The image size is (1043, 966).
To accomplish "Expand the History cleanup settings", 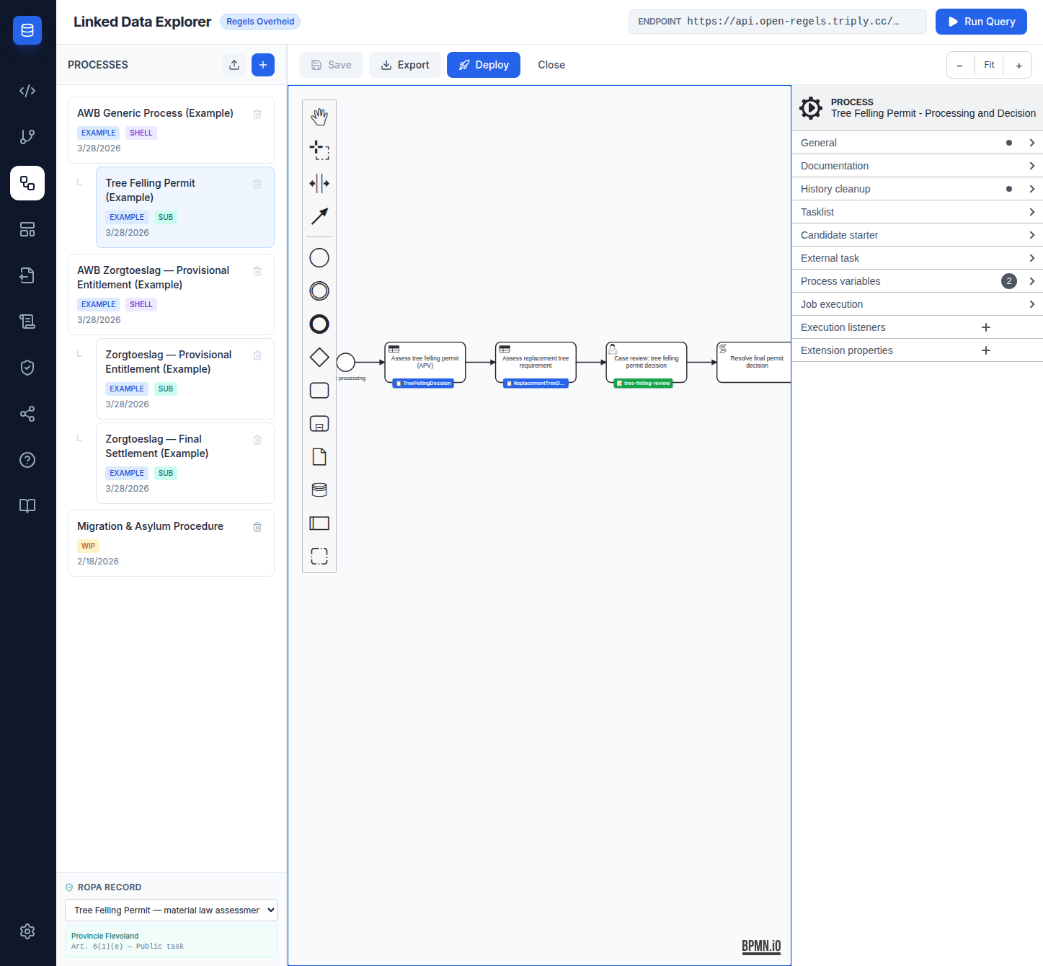I will click(916, 188).
